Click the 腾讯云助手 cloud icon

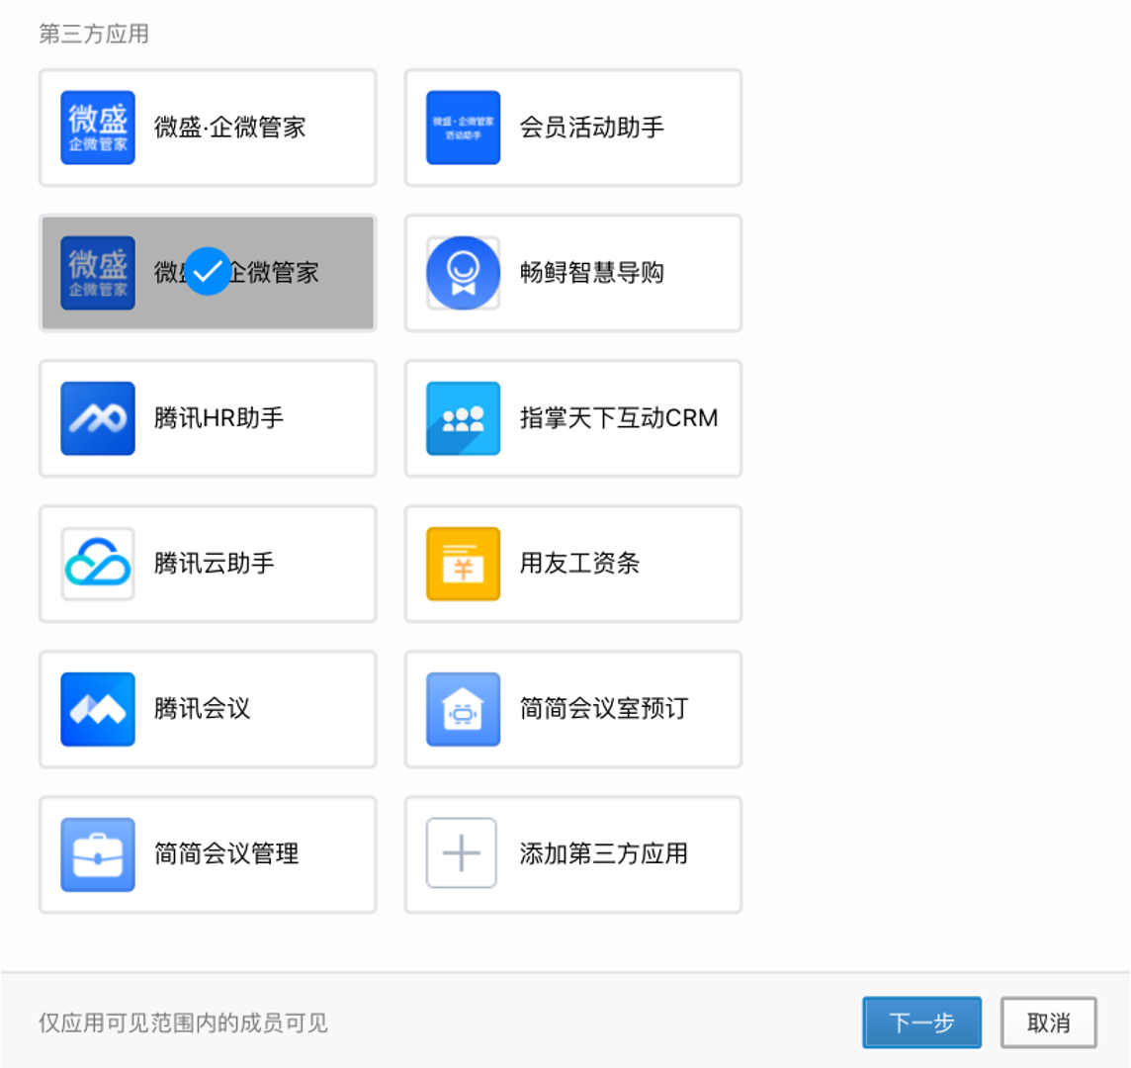[x=97, y=564]
